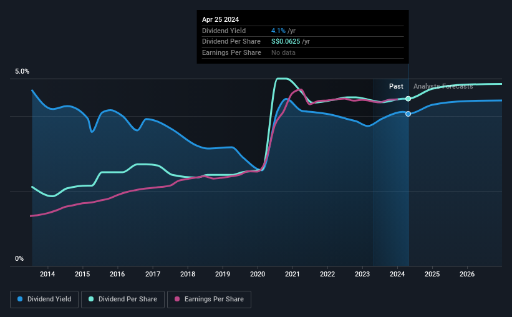Click the 0% y-axis label

[19, 258]
